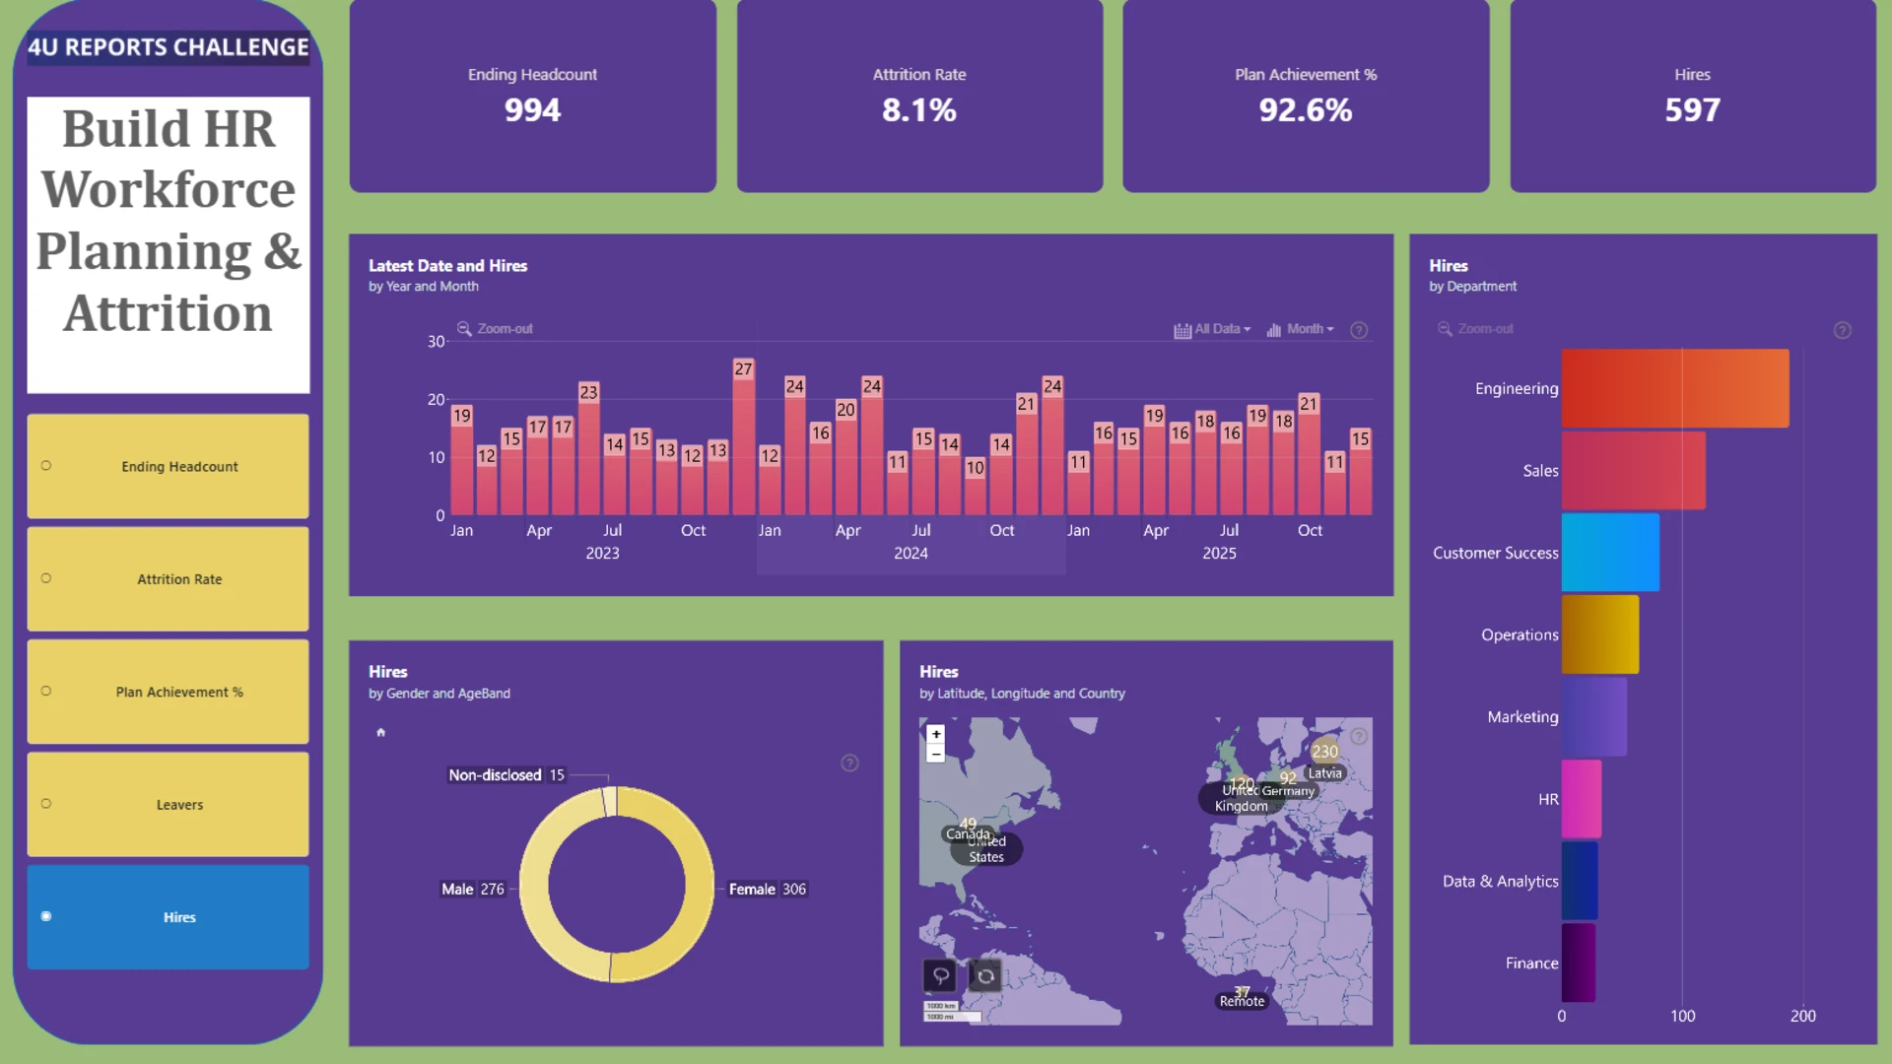Click Zoom-out icon in Hires by Department chart
Screen dimensions: 1892x1064
1445,329
